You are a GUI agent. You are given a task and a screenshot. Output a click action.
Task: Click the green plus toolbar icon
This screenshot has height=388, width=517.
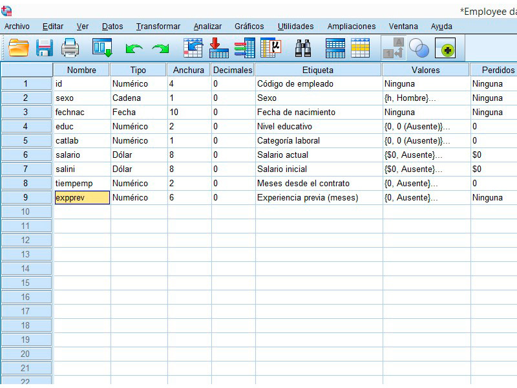[445, 48]
